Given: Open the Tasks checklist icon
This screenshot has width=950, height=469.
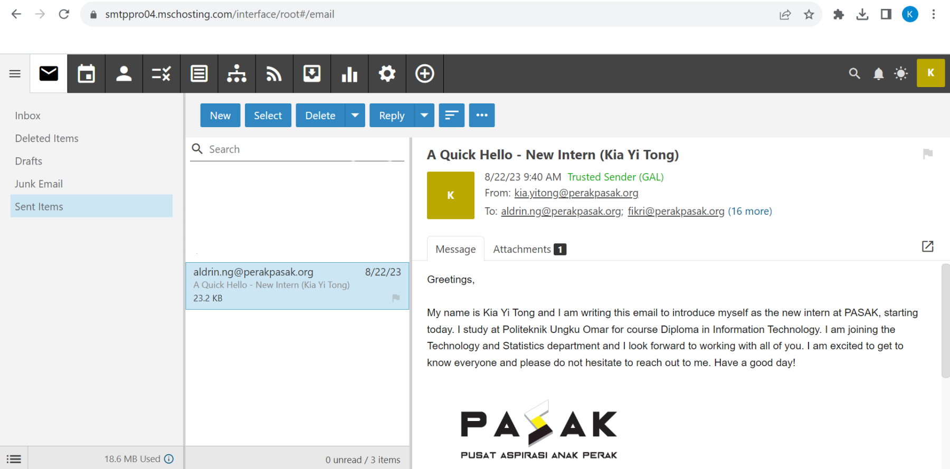Looking at the screenshot, I should (x=161, y=74).
